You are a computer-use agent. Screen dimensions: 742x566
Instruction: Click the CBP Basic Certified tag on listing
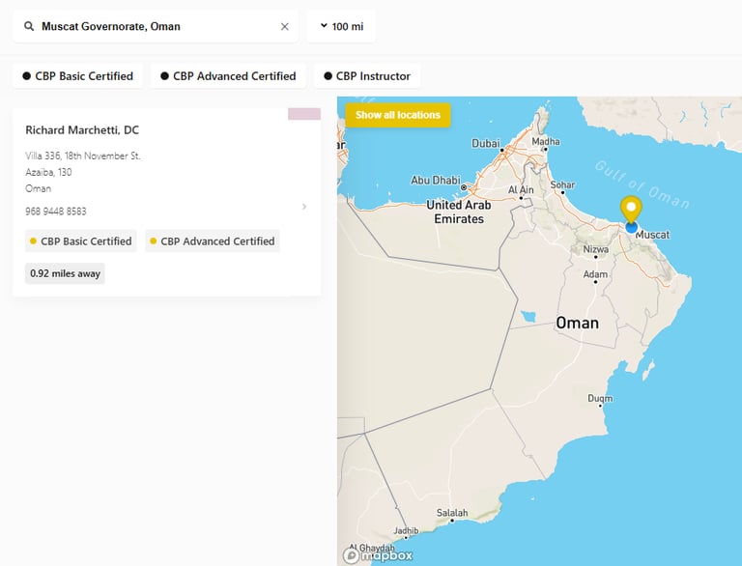81,241
